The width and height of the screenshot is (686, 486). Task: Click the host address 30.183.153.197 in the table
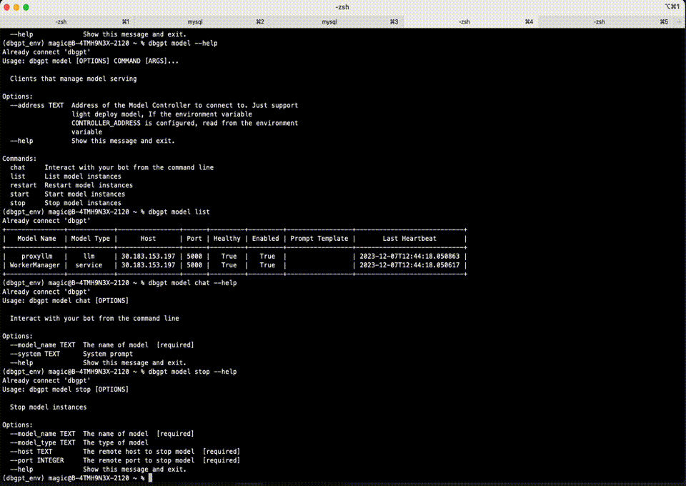(147, 256)
